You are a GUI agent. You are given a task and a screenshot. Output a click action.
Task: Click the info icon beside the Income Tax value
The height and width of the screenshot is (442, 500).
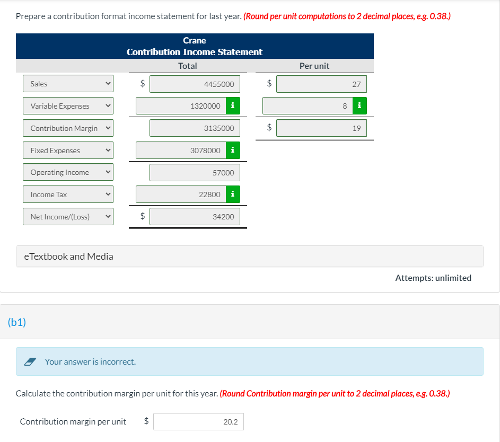point(232,194)
